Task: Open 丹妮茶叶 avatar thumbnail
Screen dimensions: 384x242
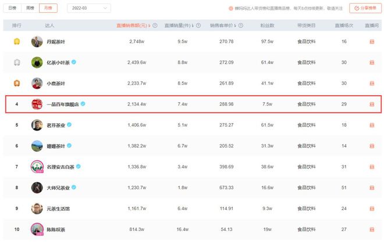Action: coord(37,42)
